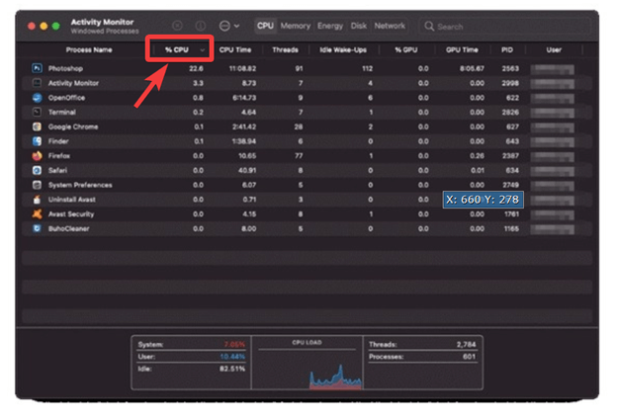Click the Windowed Processes subtitle
This screenshot has height=419, width=617.
click(105, 31)
